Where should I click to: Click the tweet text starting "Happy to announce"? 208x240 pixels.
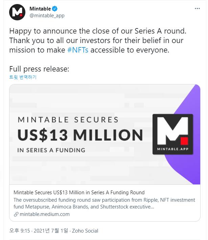98,31
